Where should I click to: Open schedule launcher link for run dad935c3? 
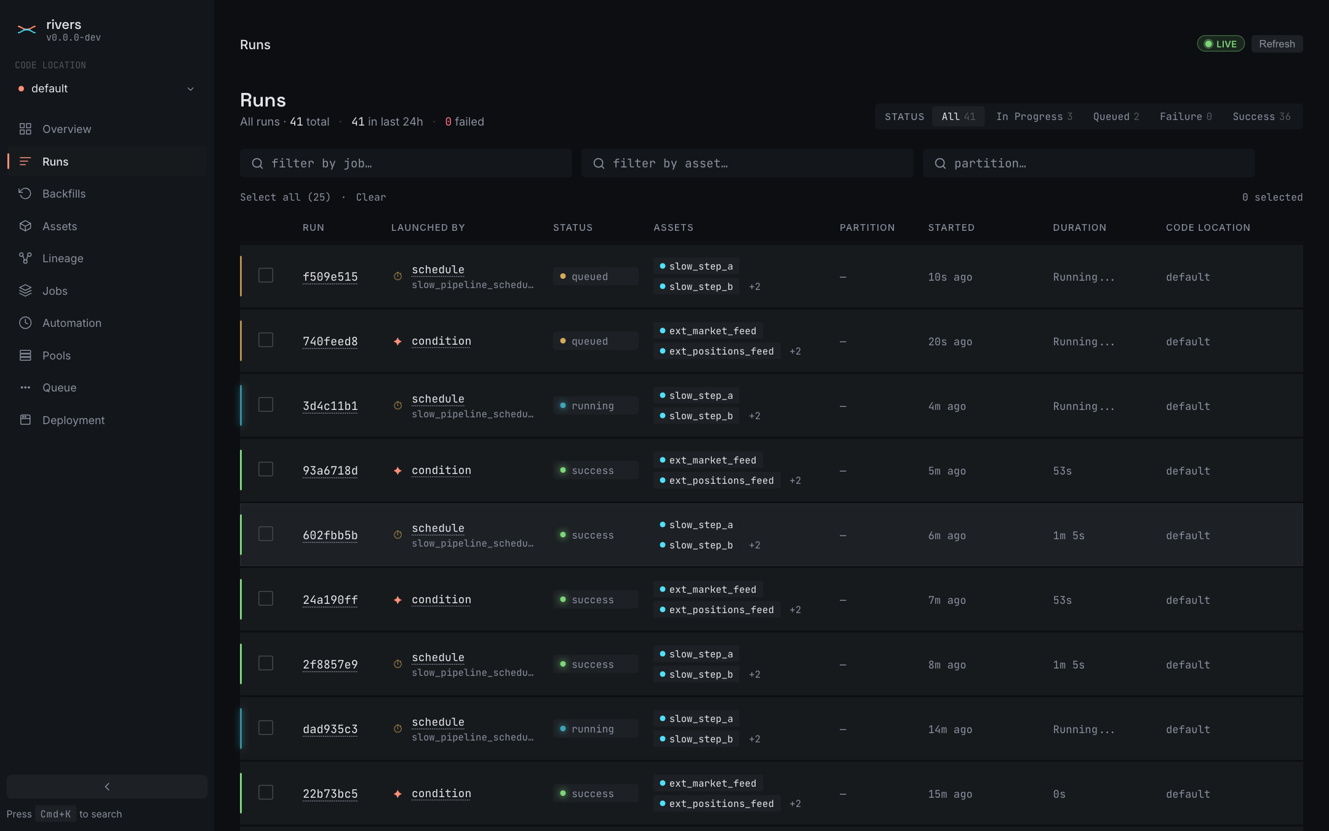438,722
